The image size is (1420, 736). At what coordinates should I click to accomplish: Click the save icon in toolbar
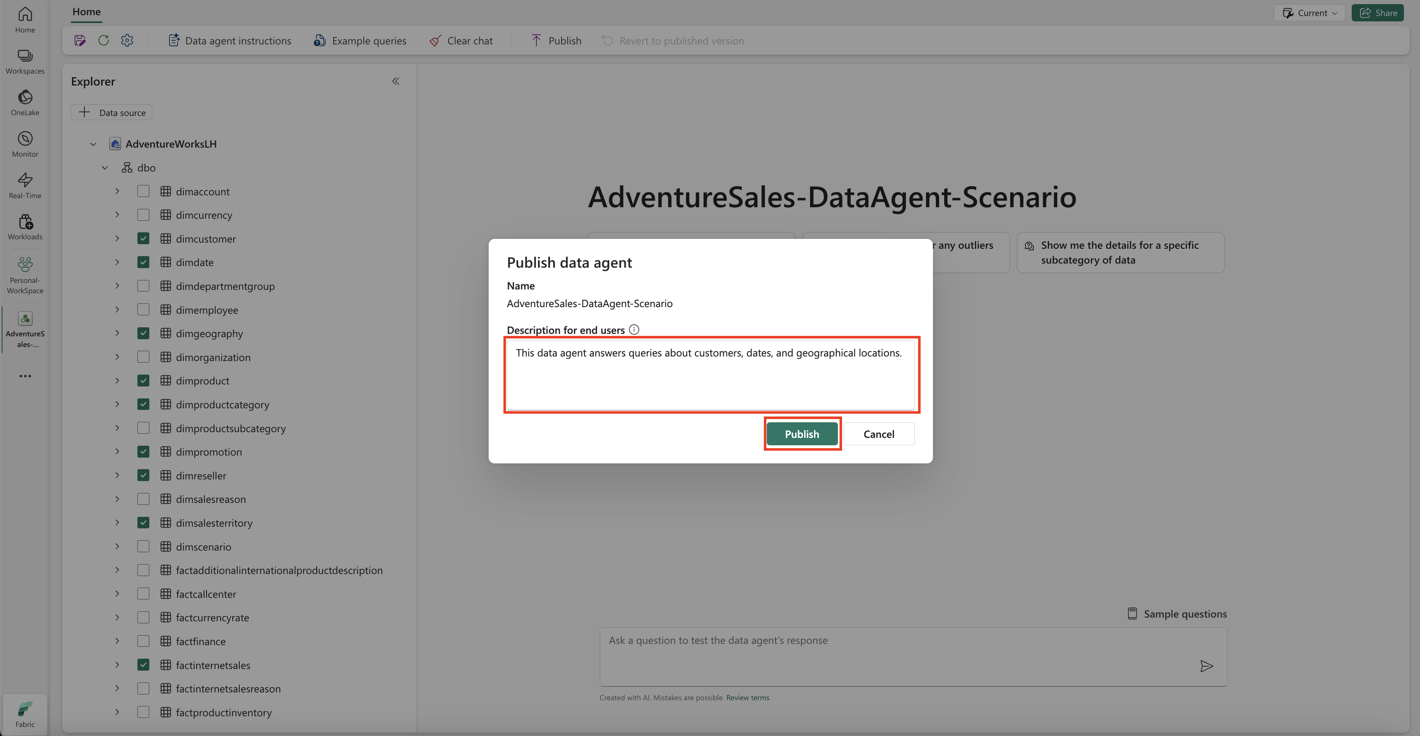point(80,40)
